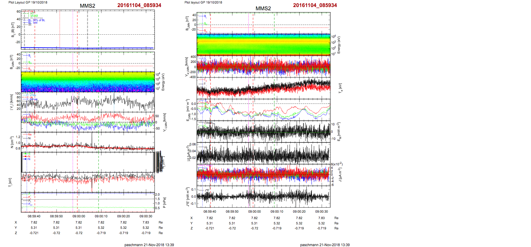Click the 'Te [eV]' axis label on the right plot
Viewport: 531px width, 247px height.
(x=340, y=88)
